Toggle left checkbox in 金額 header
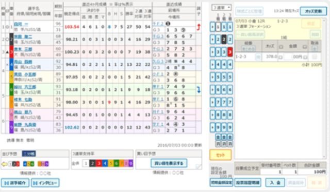Screen dimensions: 330x192 click(281, 47)
